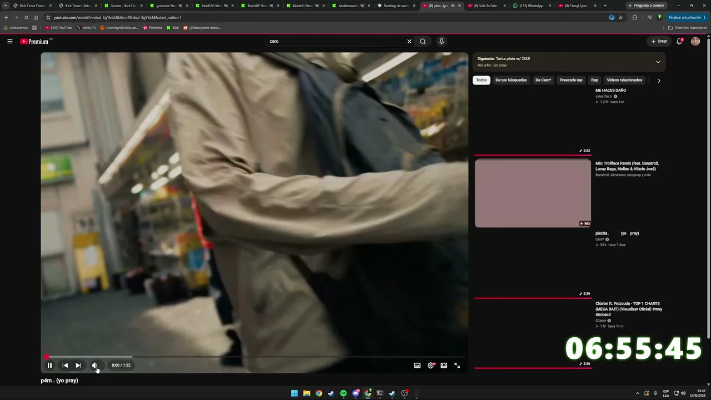Select the 'Todos' filter chip

(481, 80)
